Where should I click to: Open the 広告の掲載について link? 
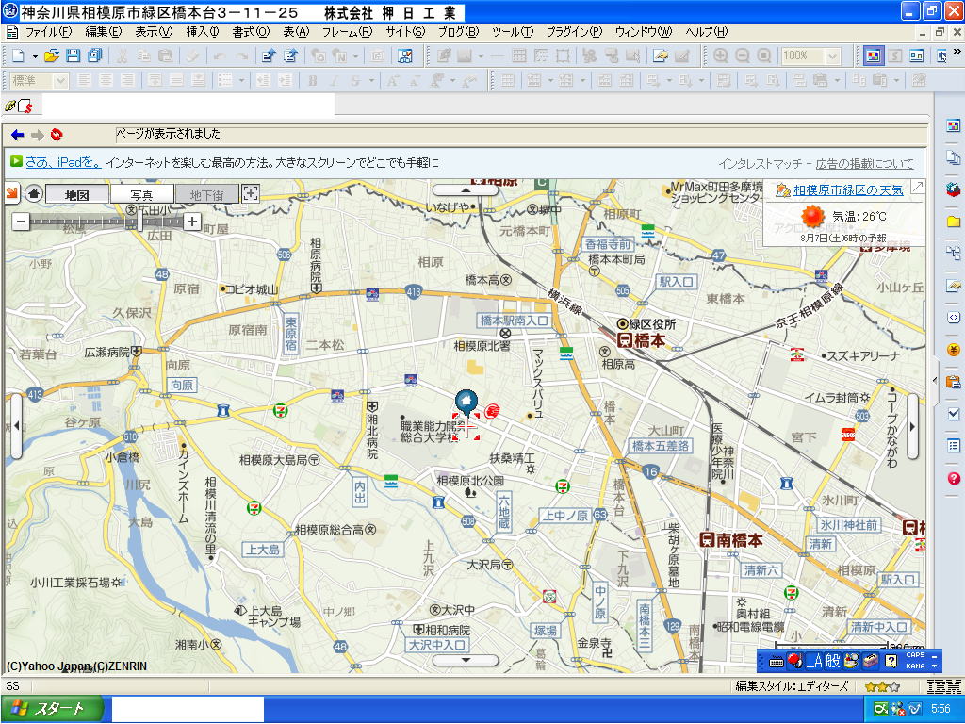click(865, 164)
